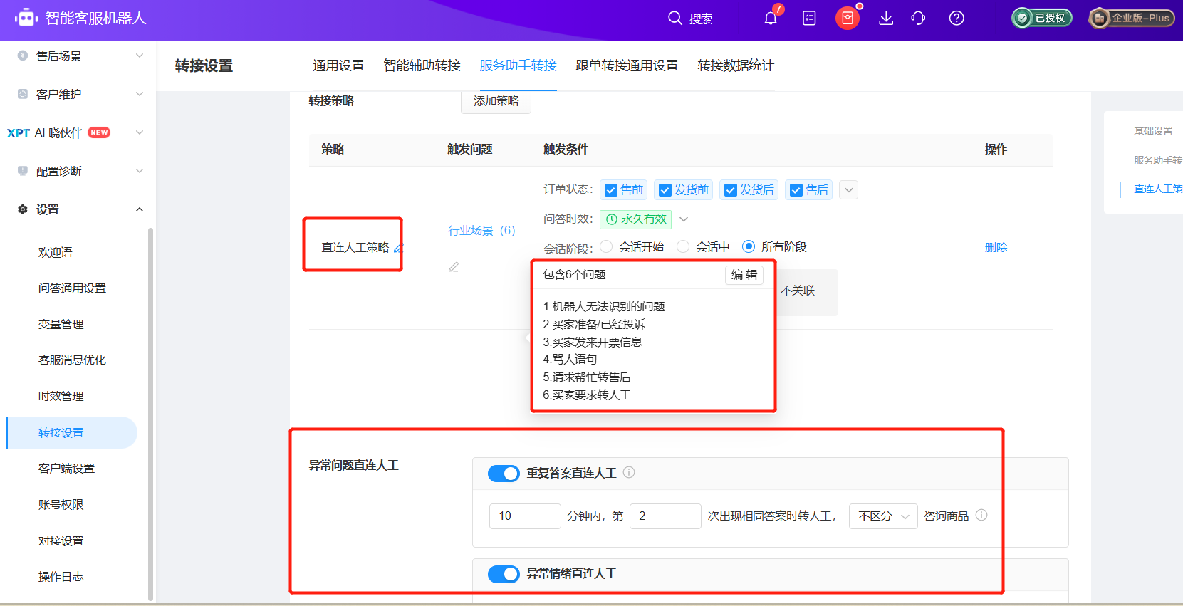
Task: Click the 企业版-Plus edition badge
Action: click(x=1132, y=18)
